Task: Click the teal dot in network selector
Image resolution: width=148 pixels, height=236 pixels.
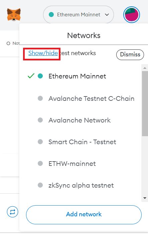Action: (x=51, y=15)
